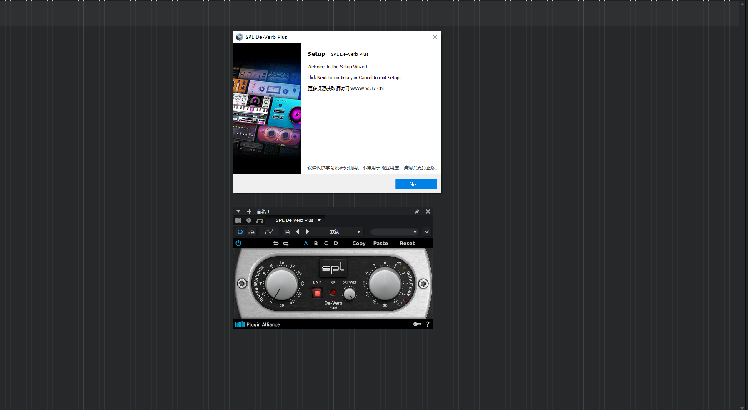
Task: Expand the chevron at toolbar right end
Action: click(x=427, y=232)
